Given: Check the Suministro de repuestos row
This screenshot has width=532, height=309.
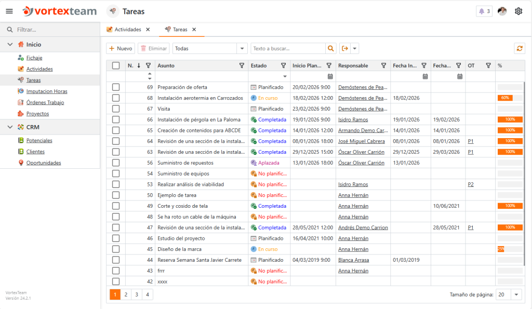Looking at the screenshot, I should coord(116,163).
